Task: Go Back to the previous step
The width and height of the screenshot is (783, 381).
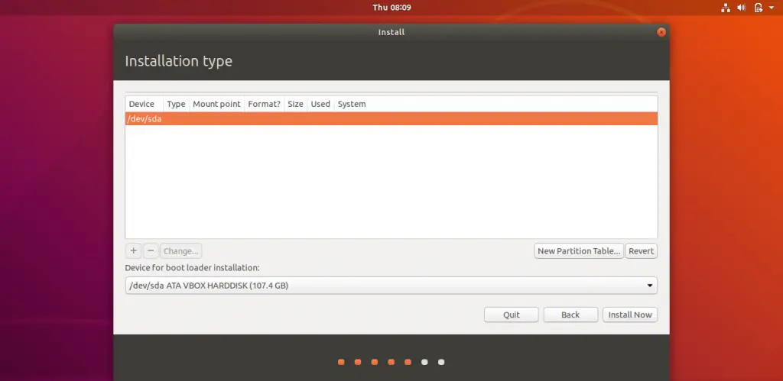Action: click(570, 315)
